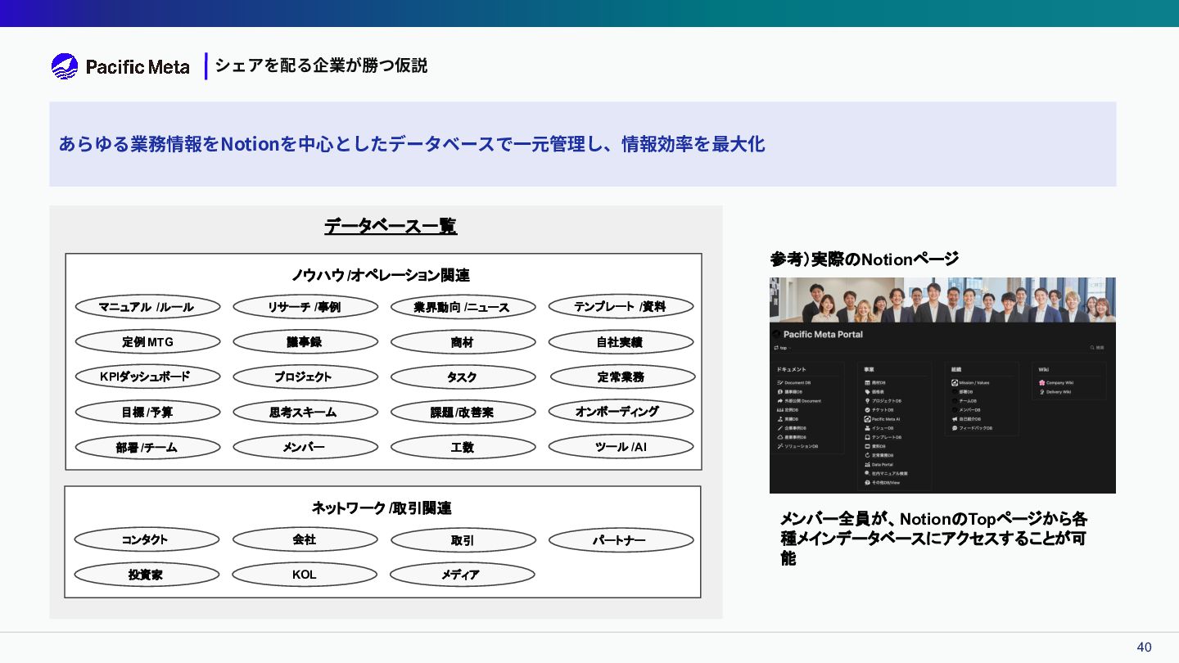Click the Pacific Meta Portal page icon
The width and height of the screenshot is (1179, 663).
point(776,334)
